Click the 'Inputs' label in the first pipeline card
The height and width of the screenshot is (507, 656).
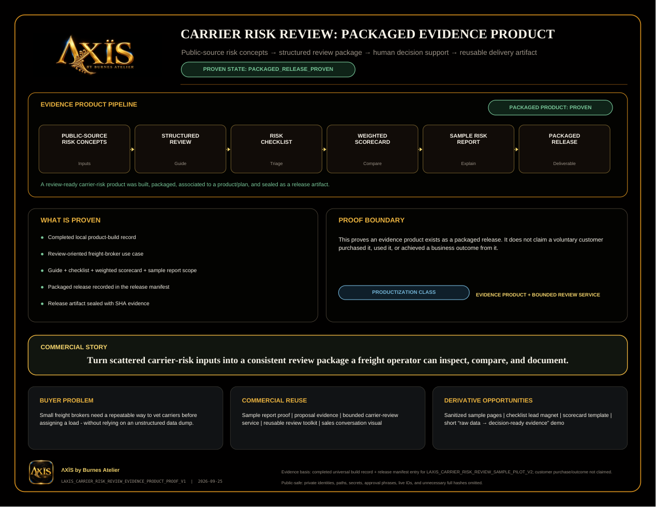(x=84, y=163)
